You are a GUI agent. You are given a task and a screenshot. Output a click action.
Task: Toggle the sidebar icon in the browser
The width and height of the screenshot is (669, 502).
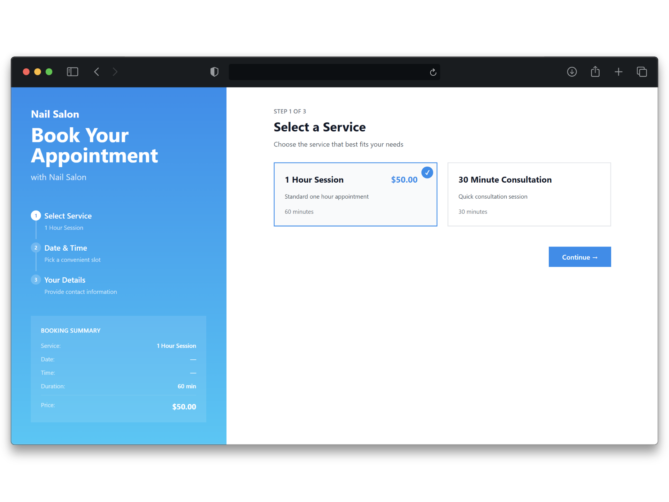pos(72,72)
